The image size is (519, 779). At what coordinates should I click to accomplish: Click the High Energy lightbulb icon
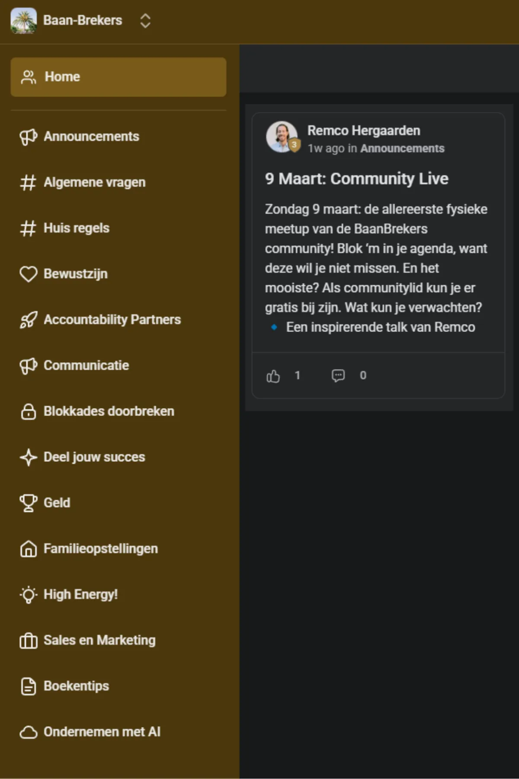(x=29, y=595)
